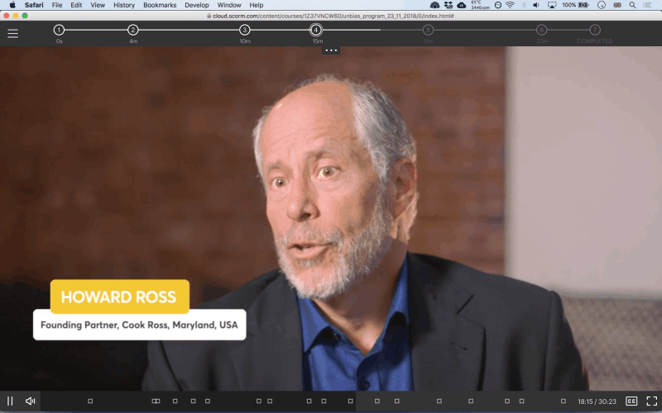This screenshot has height=413, width=662.
Task: Click chapter 6 marker on timeline
Action: [542, 30]
